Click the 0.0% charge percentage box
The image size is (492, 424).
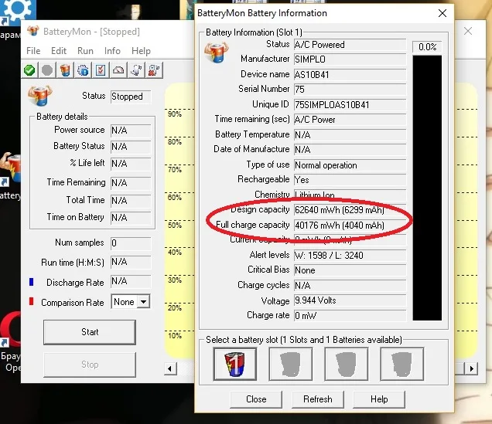pyautogui.click(x=427, y=47)
